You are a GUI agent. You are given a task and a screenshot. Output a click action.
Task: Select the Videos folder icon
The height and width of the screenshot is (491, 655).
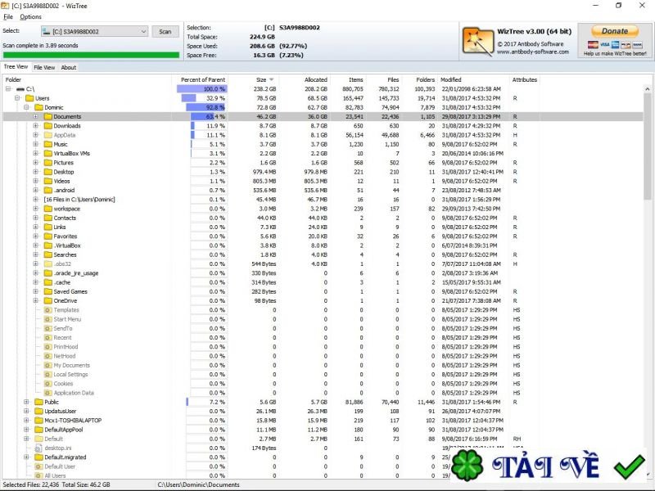[47, 181]
